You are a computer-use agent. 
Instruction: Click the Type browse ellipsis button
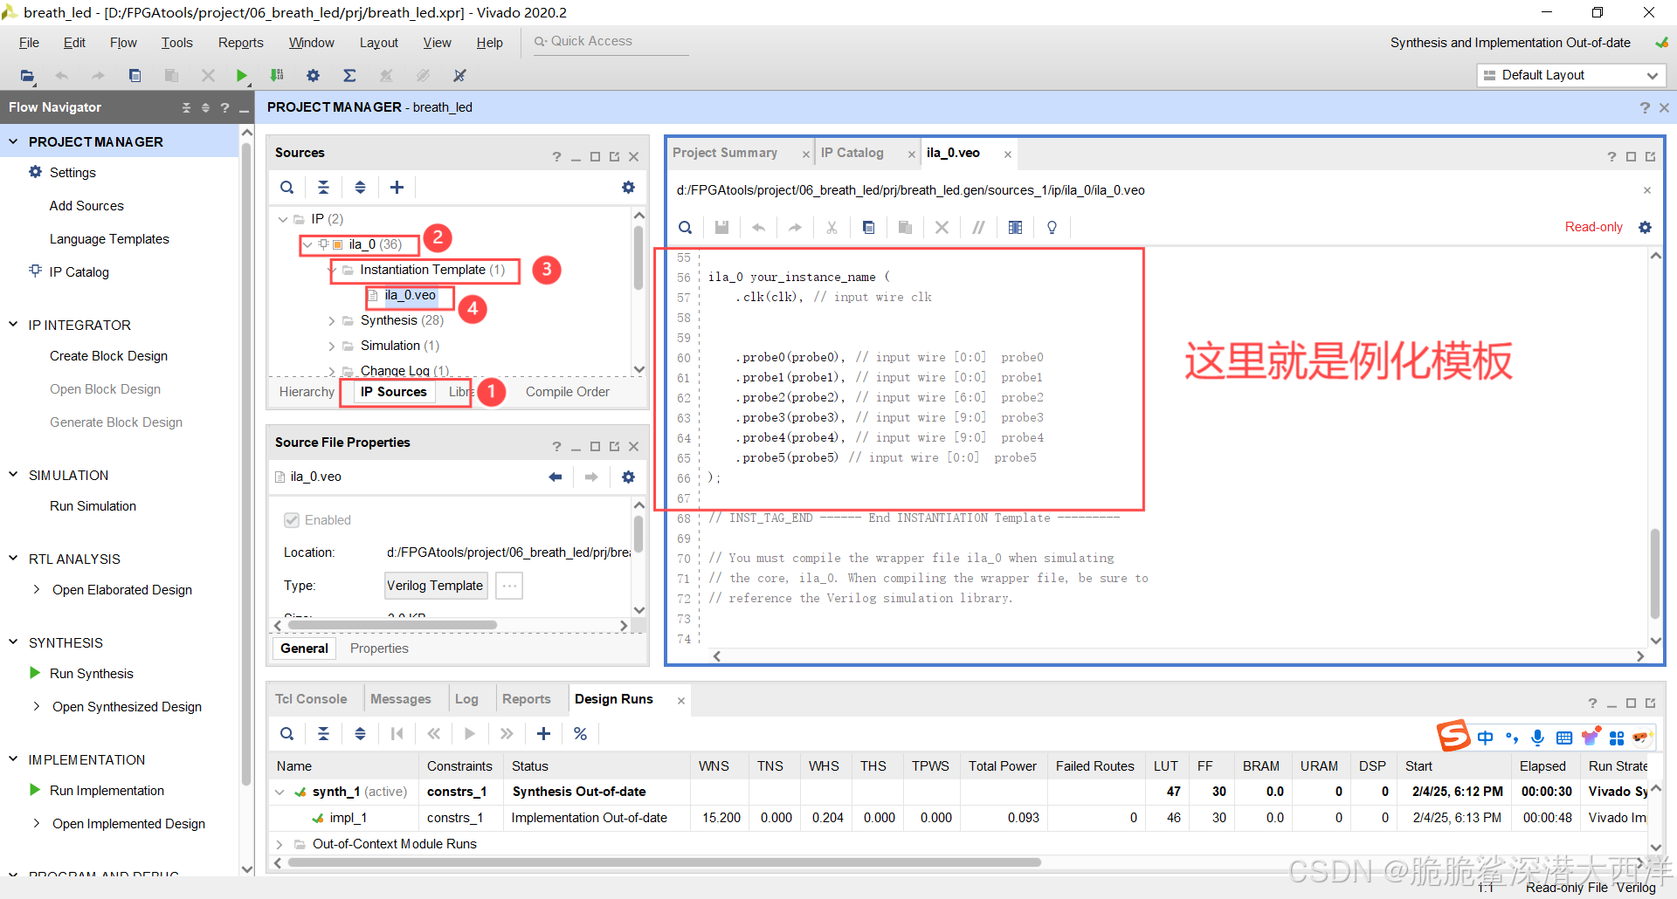[509, 586]
